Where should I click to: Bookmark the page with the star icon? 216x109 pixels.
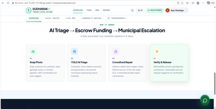(x=182, y=3)
